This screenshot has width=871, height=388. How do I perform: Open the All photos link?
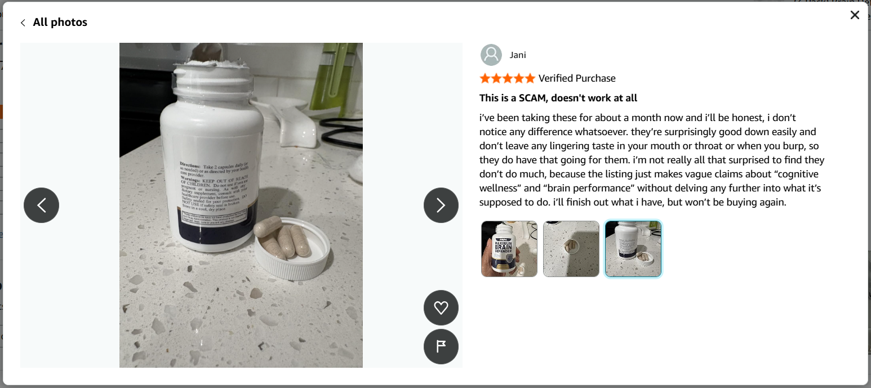(60, 23)
